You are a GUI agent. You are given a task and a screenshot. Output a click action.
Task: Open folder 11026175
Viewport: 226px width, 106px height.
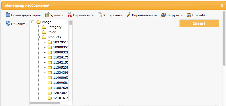pyautogui.click(x=61, y=57)
